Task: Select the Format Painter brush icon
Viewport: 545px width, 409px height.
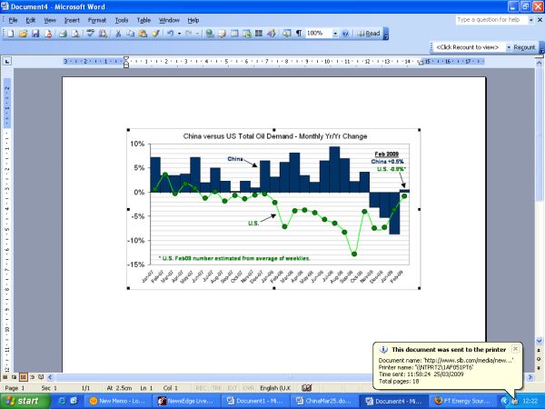Action: (x=156, y=34)
